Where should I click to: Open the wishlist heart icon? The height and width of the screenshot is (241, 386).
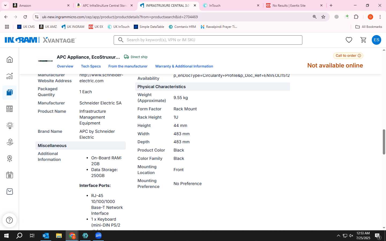[x=349, y=40]
